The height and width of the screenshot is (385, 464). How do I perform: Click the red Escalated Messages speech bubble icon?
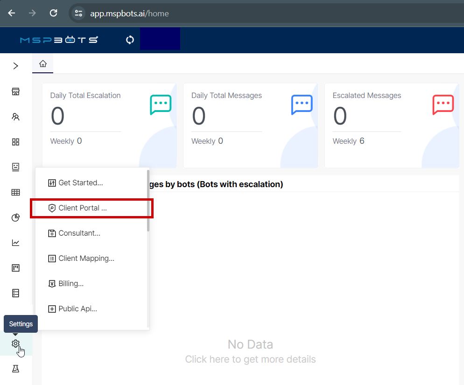pyautogui.click(x=443, y=105)
